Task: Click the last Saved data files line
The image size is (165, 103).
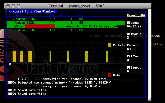Action: click(27, 94)
